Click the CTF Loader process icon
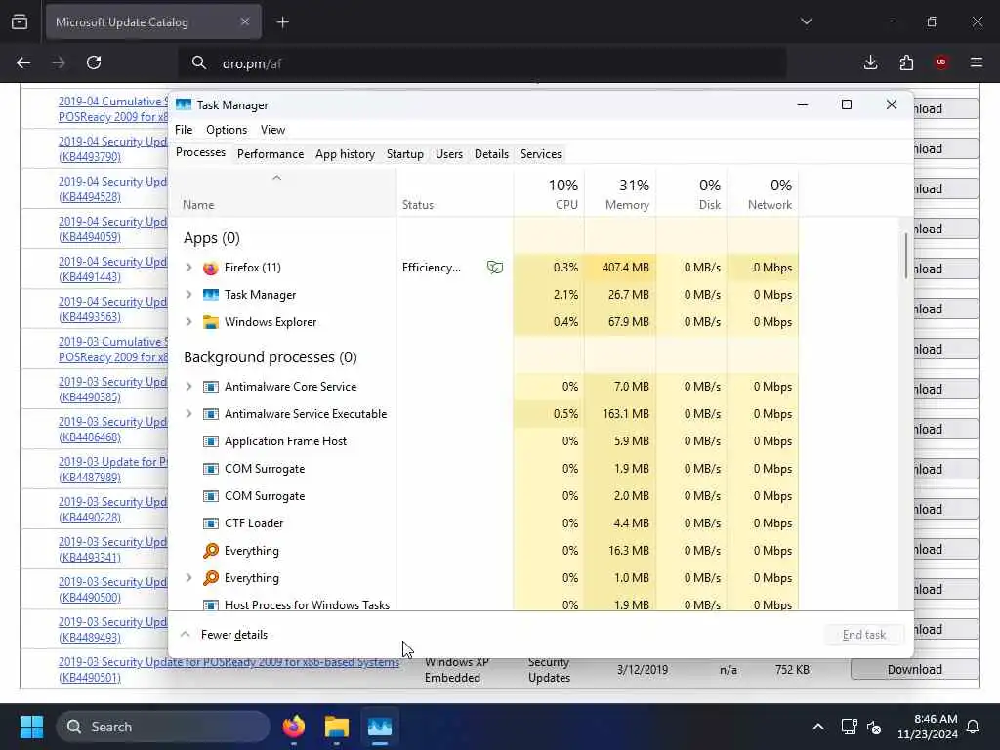This screenshot has height=750, width=1000. click(x=211, y=523)
